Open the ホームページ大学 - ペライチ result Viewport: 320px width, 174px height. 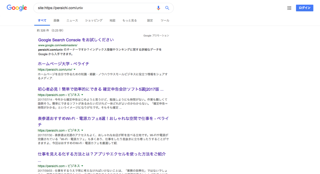(x=63, y=64)
